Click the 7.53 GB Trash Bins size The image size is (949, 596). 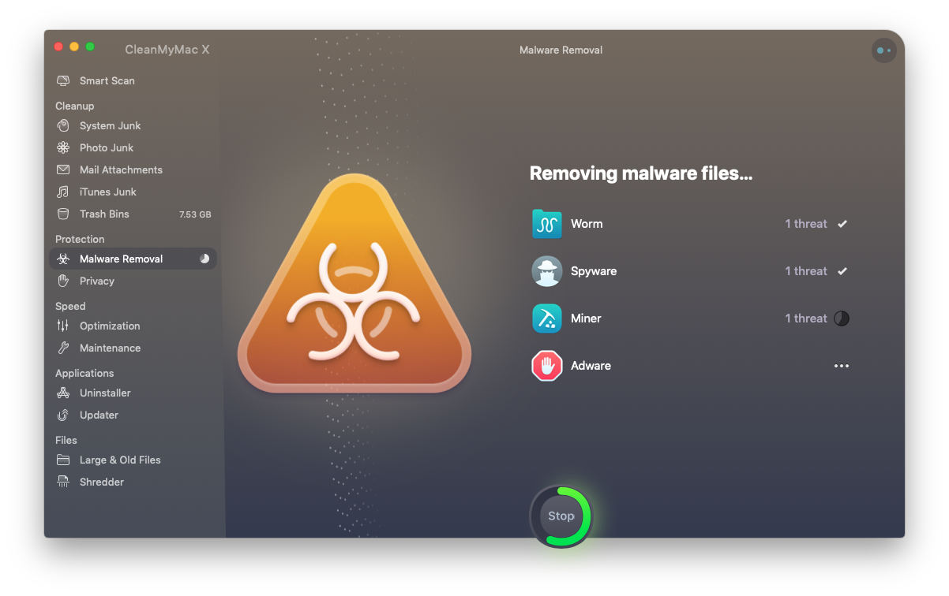195,214
